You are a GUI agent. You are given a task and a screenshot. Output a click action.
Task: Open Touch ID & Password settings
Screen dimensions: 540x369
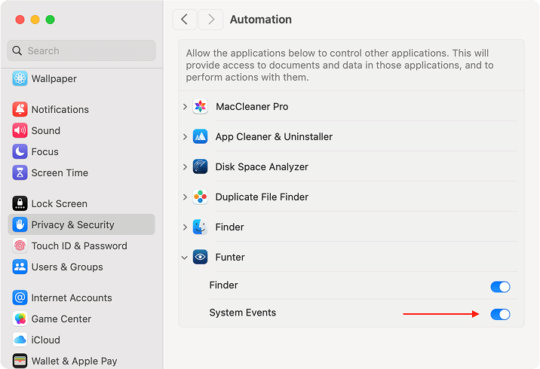click(81, 245)
